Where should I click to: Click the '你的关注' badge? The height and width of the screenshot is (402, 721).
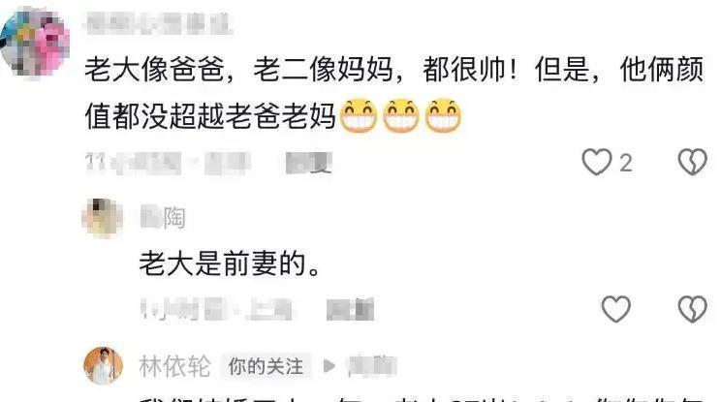[x=266, y=366]
